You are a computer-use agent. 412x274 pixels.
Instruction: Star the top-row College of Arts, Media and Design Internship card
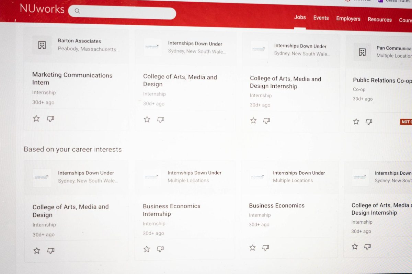pyautogui.click(x=253, y=120)
